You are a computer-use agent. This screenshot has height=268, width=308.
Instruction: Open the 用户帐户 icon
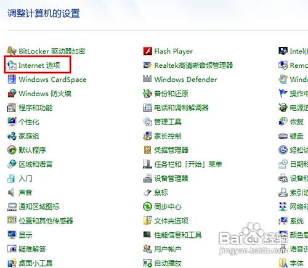click(x=147, y=249)
